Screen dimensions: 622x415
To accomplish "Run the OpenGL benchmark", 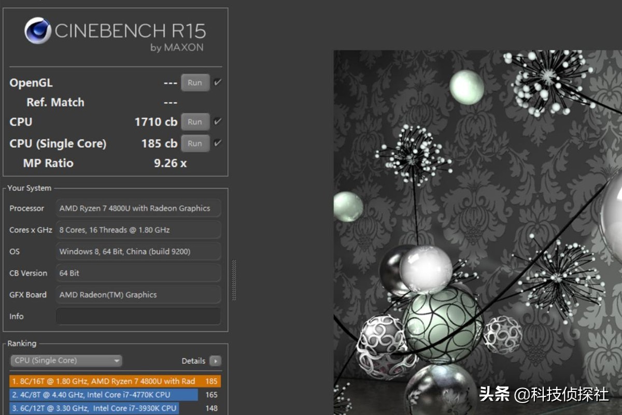I will coord(195,83).
